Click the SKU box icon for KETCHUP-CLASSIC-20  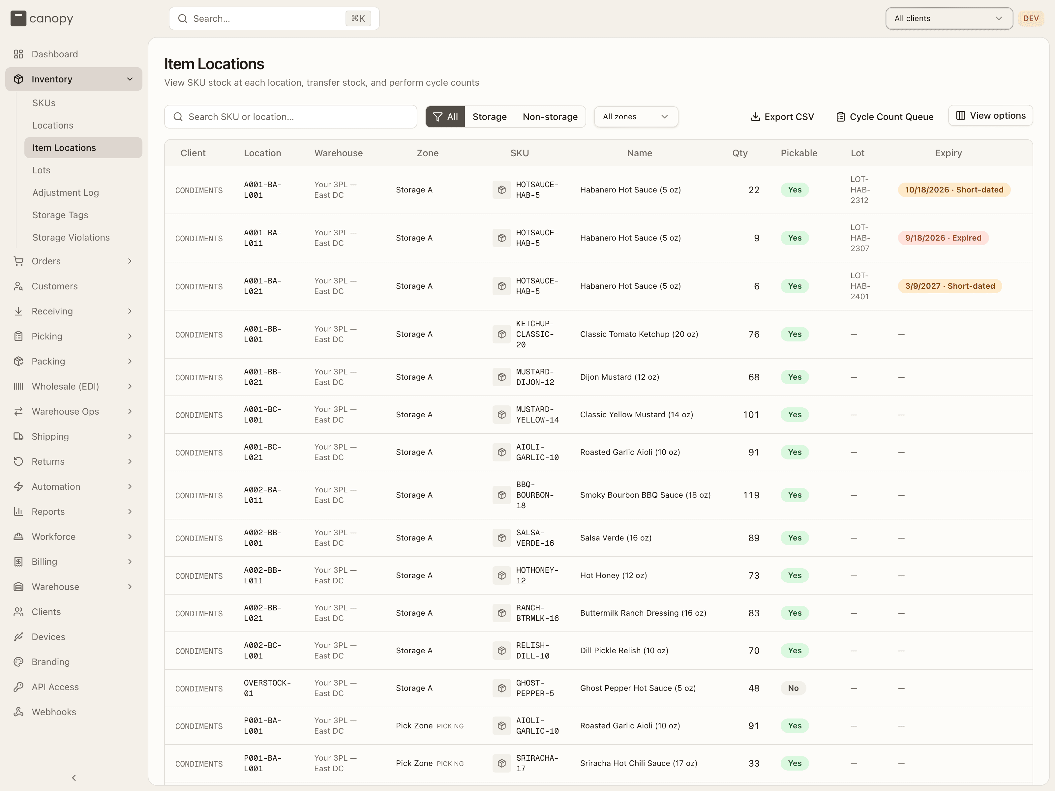[x=501, y=334]
